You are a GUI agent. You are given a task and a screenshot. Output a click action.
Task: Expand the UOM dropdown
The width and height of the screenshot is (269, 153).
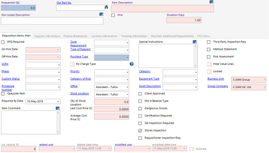59,65
